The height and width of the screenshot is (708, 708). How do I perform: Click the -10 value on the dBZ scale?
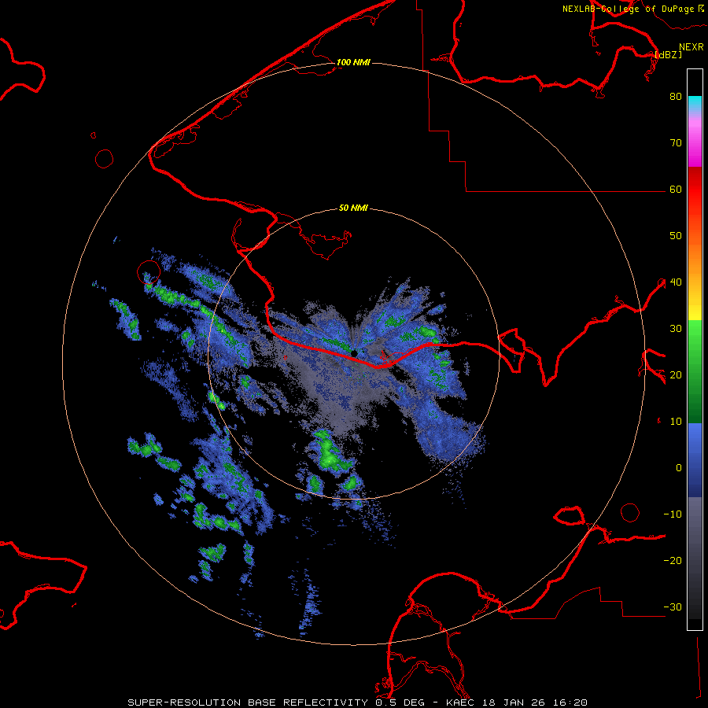(673, 514)
